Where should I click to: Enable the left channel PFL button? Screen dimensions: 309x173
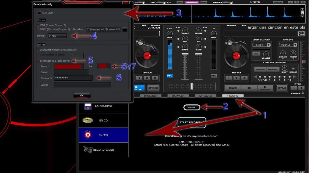[170, 76]
